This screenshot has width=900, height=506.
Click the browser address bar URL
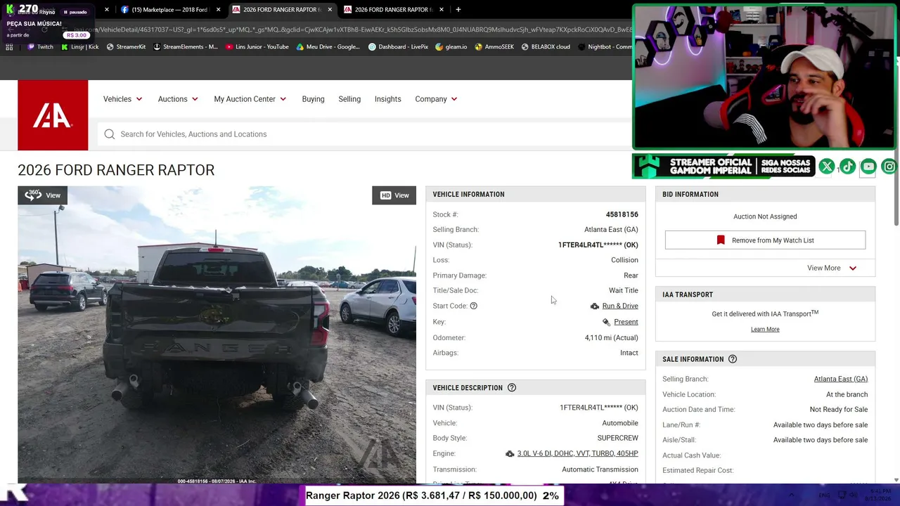pos(352,30)
